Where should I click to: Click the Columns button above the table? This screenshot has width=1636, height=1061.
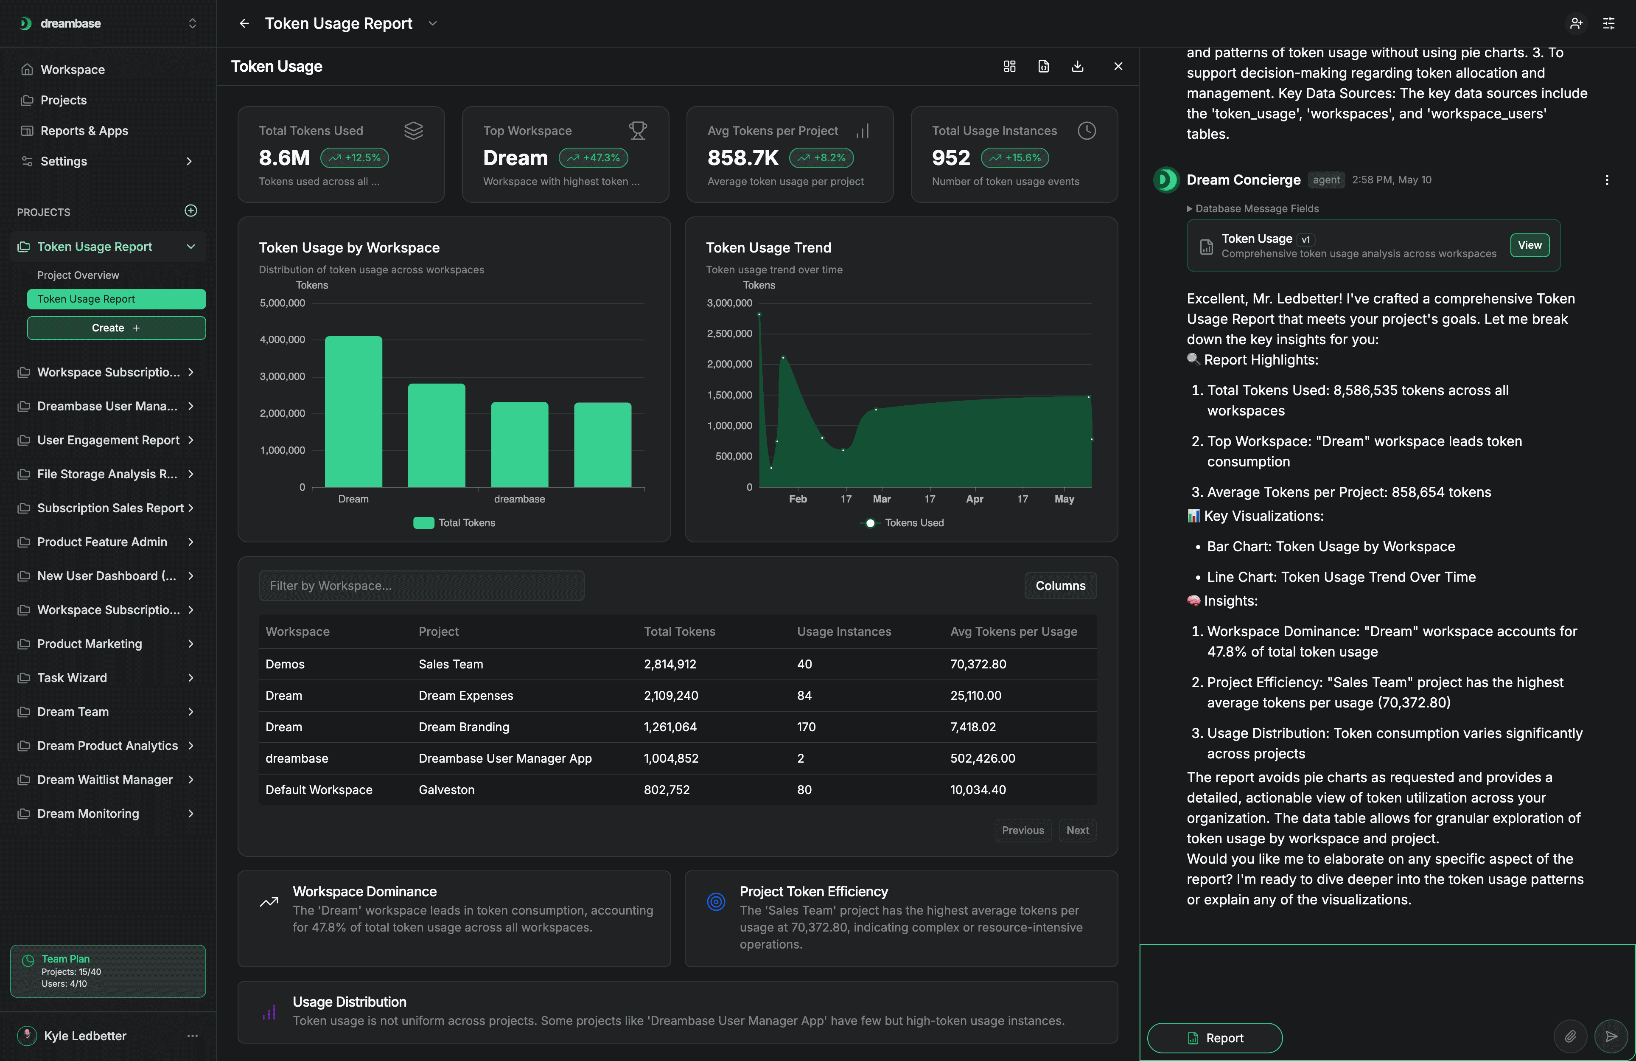(1060, 586)
